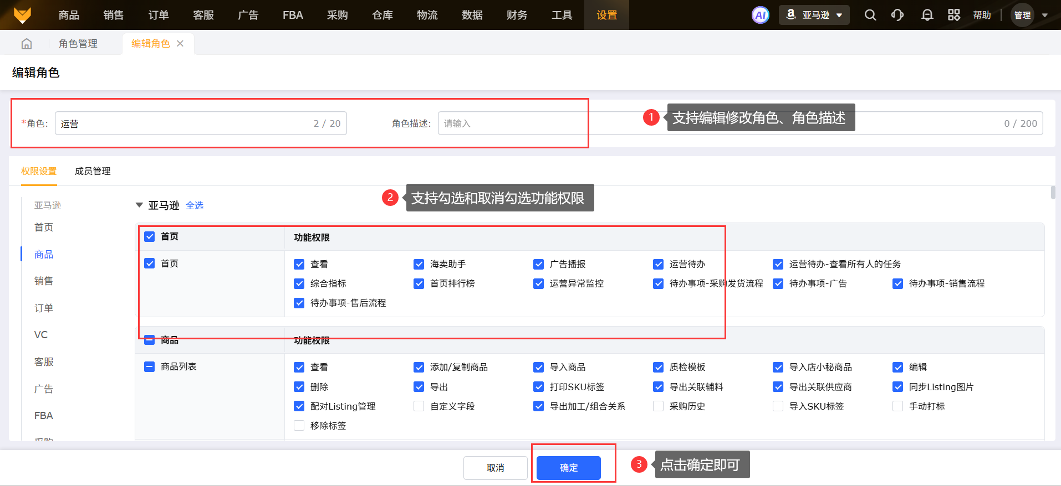Close the 编辑角色 tab
1061x486 pixels.
(180, 44)
